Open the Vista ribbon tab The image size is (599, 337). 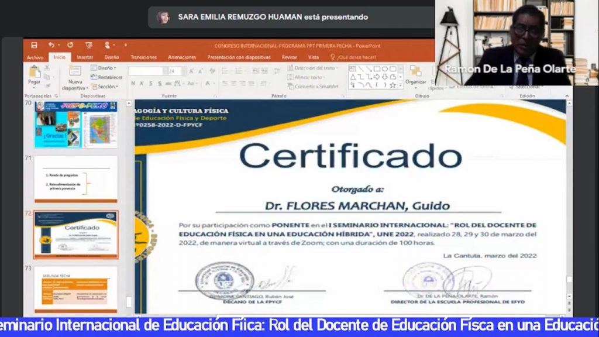tap(314, 57)
